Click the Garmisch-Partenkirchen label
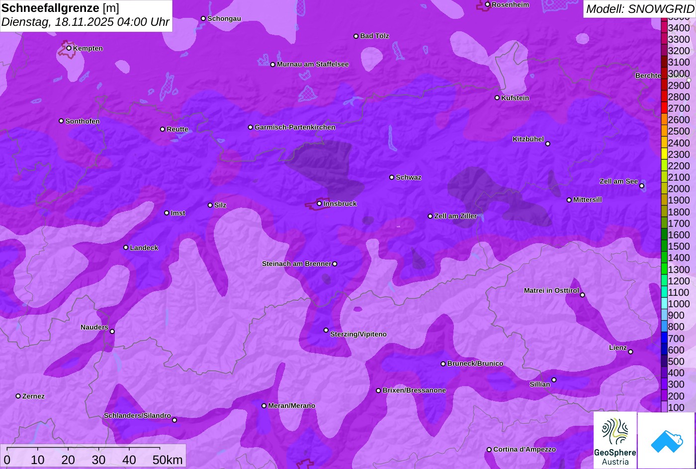 click(x=295, y=127)
